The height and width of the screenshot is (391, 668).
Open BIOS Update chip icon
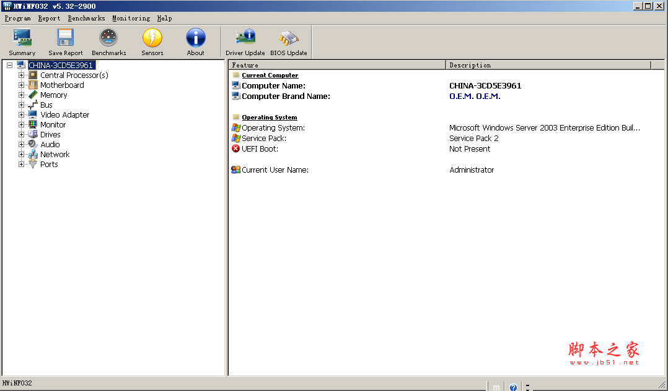tap(288, 38)
